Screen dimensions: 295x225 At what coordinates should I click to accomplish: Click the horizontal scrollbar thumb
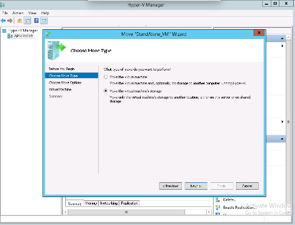click(x=126, y=212)
